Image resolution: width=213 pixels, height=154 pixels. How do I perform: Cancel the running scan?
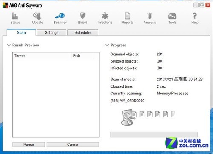click(73, 145)
